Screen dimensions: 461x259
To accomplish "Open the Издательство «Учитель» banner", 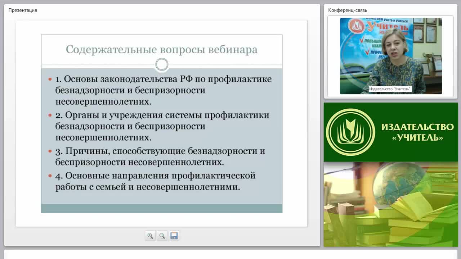I will [391, 132].
